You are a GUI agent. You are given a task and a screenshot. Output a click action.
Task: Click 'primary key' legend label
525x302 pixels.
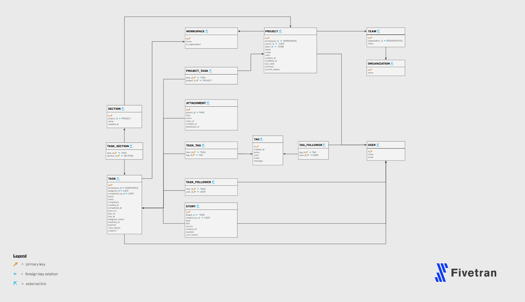pos(35,264)
